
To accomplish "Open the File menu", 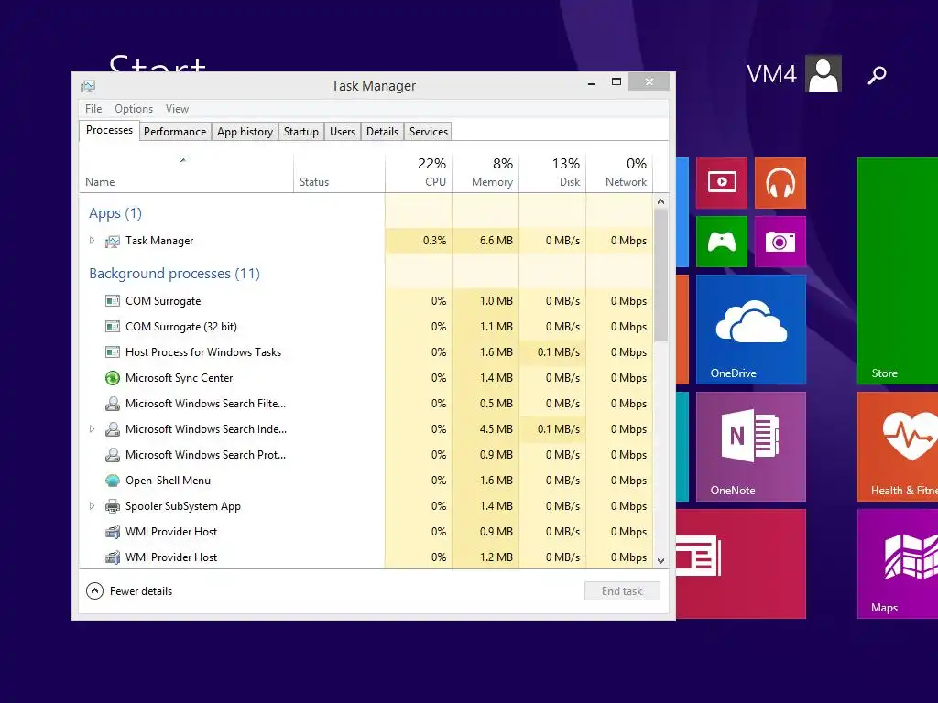I will tap(93, 109).
